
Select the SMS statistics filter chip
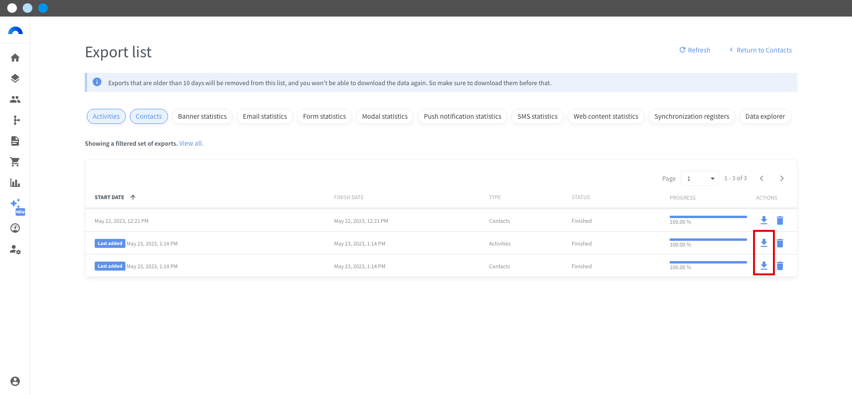tap(537, 116)
